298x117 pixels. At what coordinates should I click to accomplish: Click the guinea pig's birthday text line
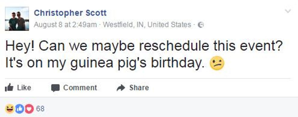point(105,64)
